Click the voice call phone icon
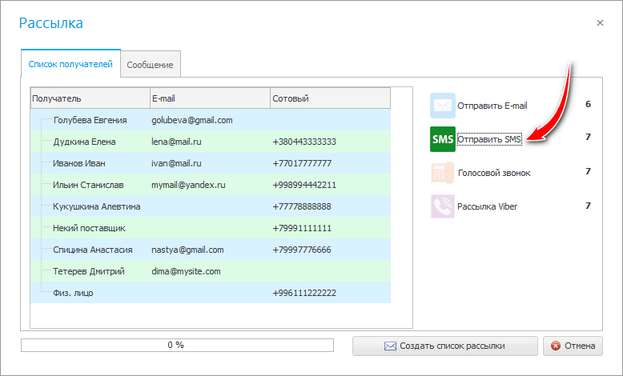The width and height of the screenshot is (623, 376). [x=443, y=173]
